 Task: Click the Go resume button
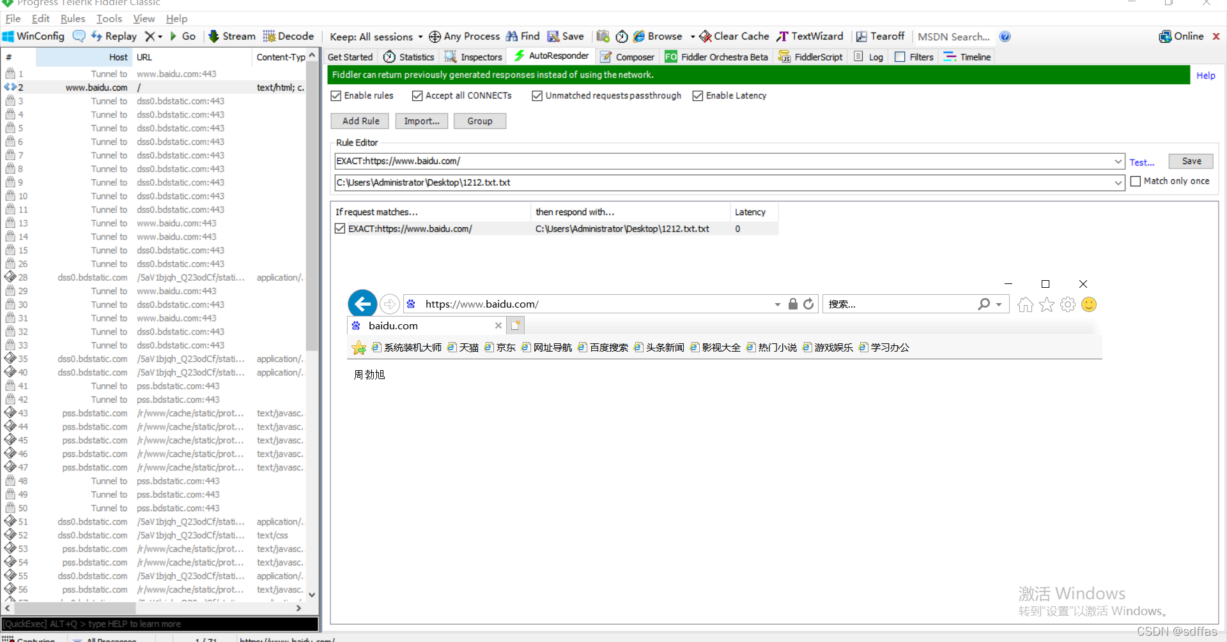[x=182, y=36]
